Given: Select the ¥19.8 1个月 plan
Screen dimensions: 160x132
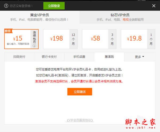Looking at the screenshot, I should [x=138, y=39].
